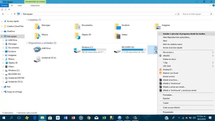
Task: Click the RECOVERY (D:) usage bar
Action: pos(134,50)
